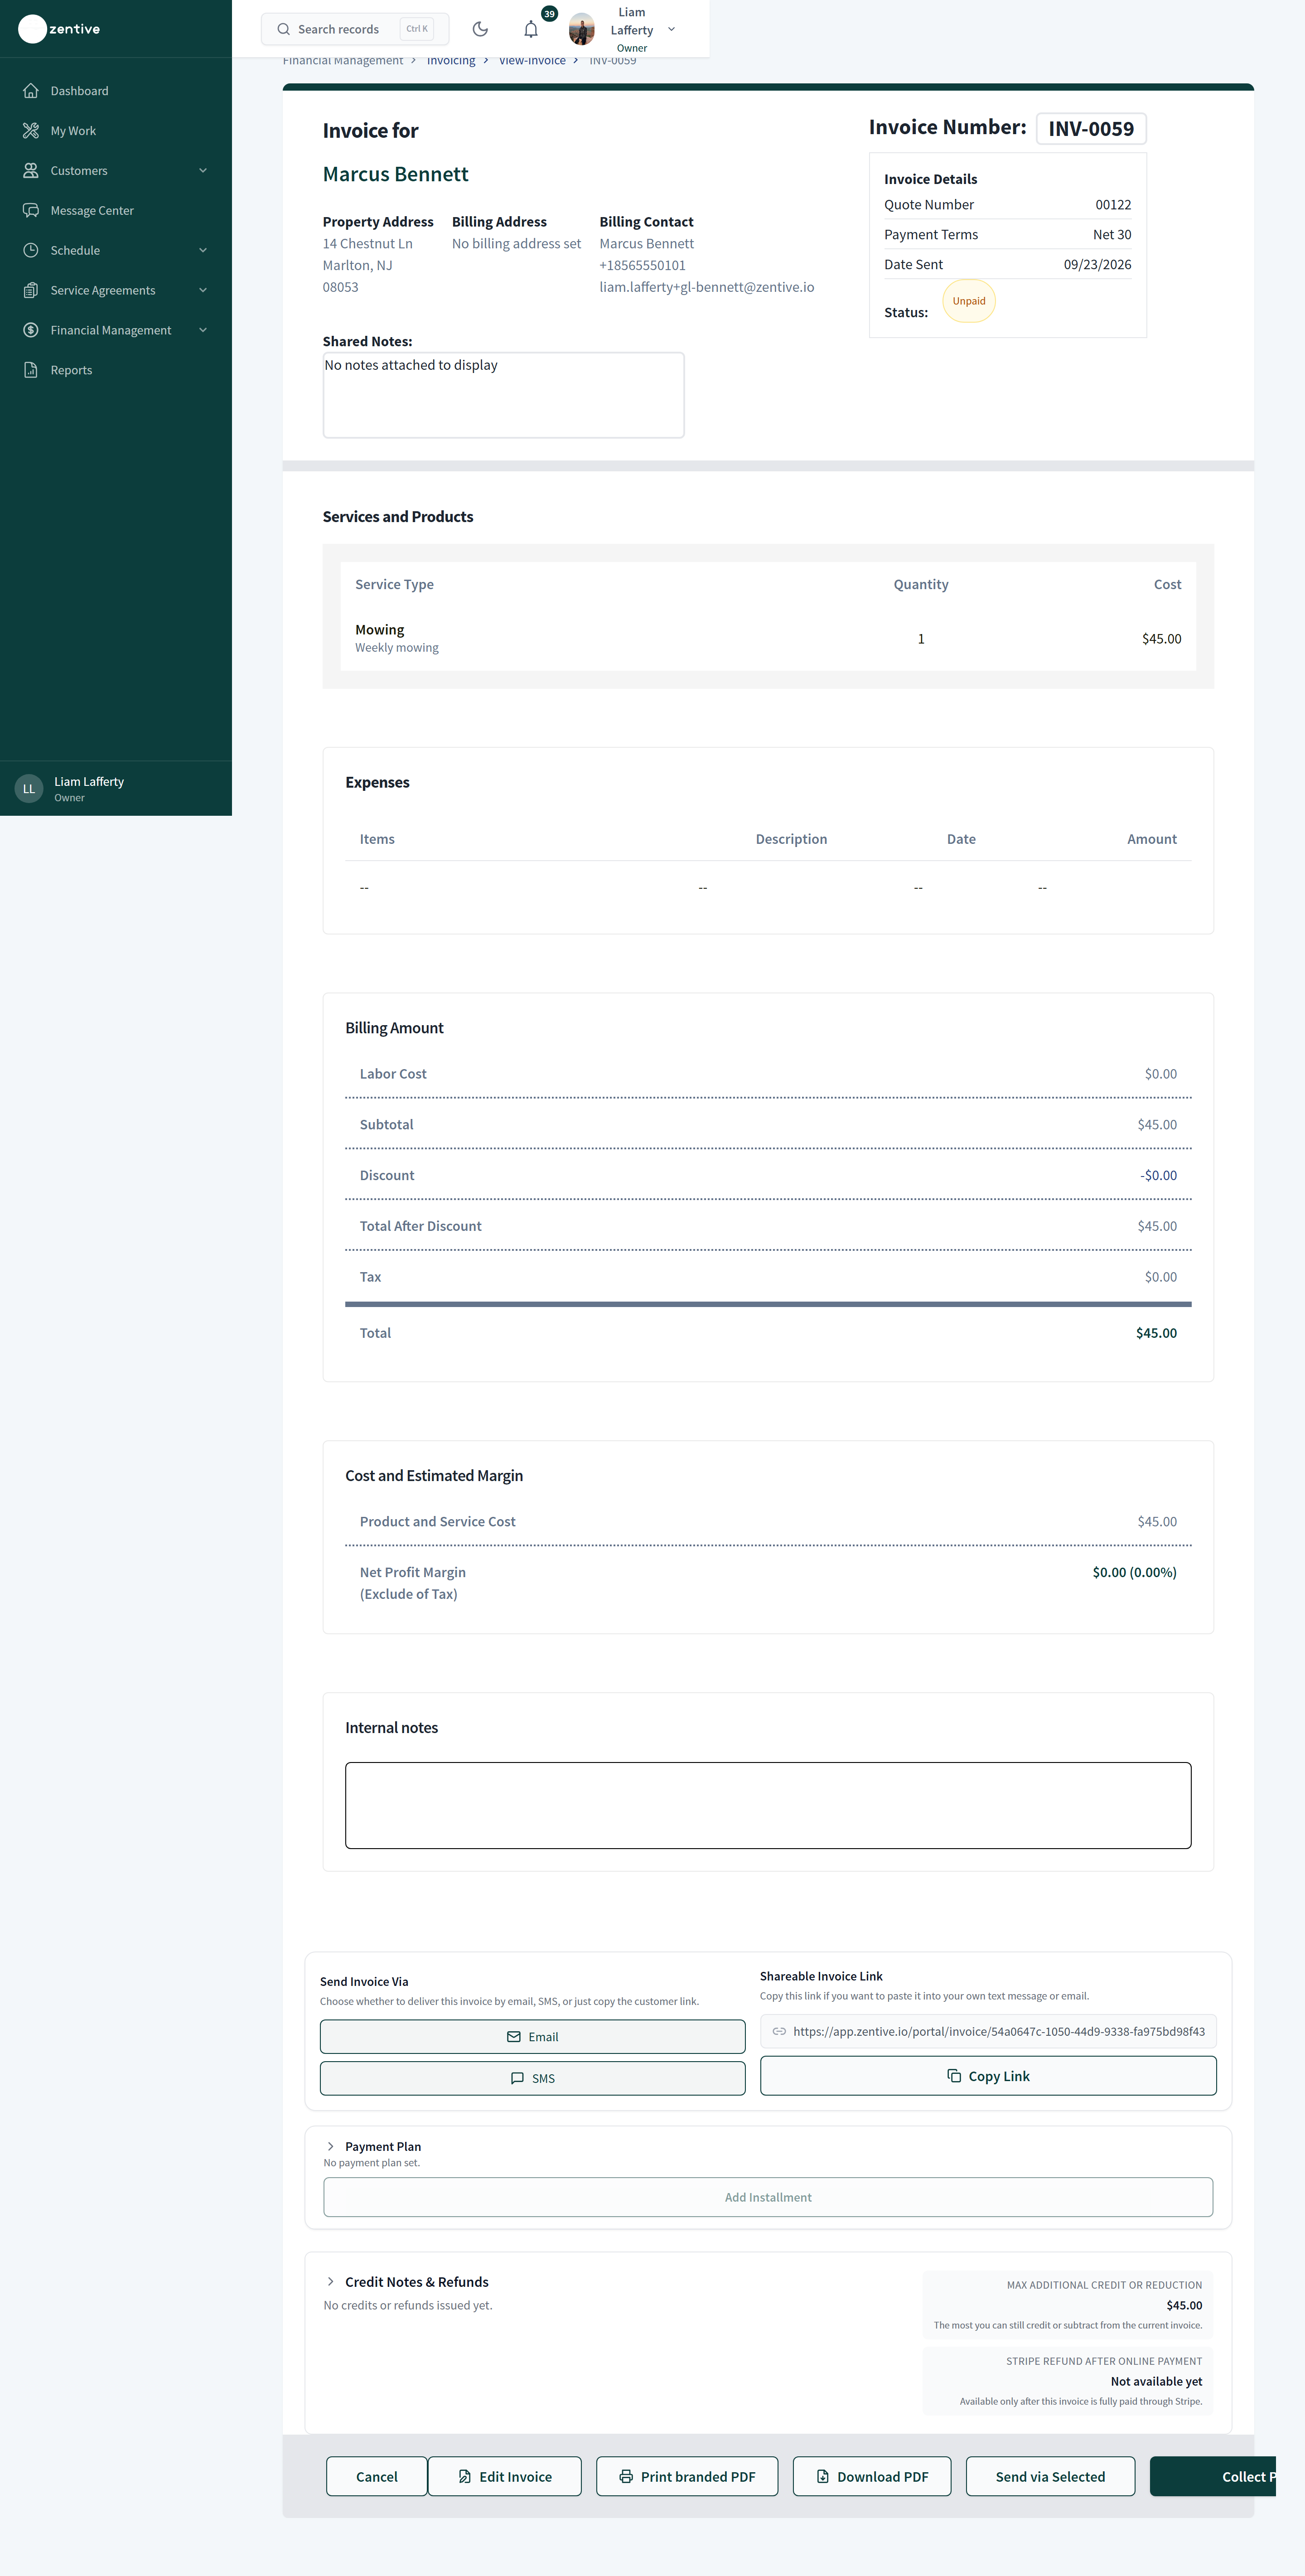Go to view-invoice breadcrumb link
This screenshot has width=1305, height=2576.
532,61
